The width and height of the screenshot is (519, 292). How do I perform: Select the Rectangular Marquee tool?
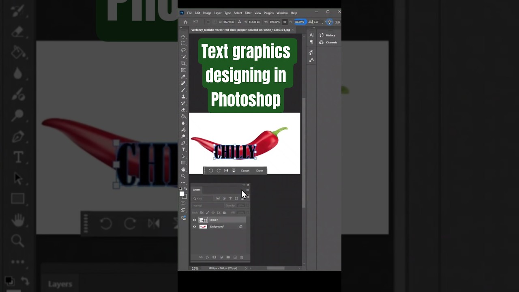click(x=183, y=43)
